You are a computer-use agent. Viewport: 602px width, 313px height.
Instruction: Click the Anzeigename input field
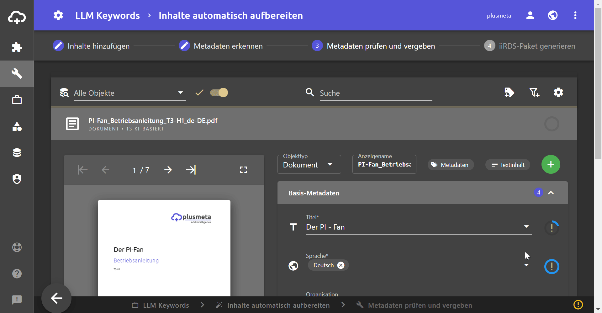pos(384,164)
